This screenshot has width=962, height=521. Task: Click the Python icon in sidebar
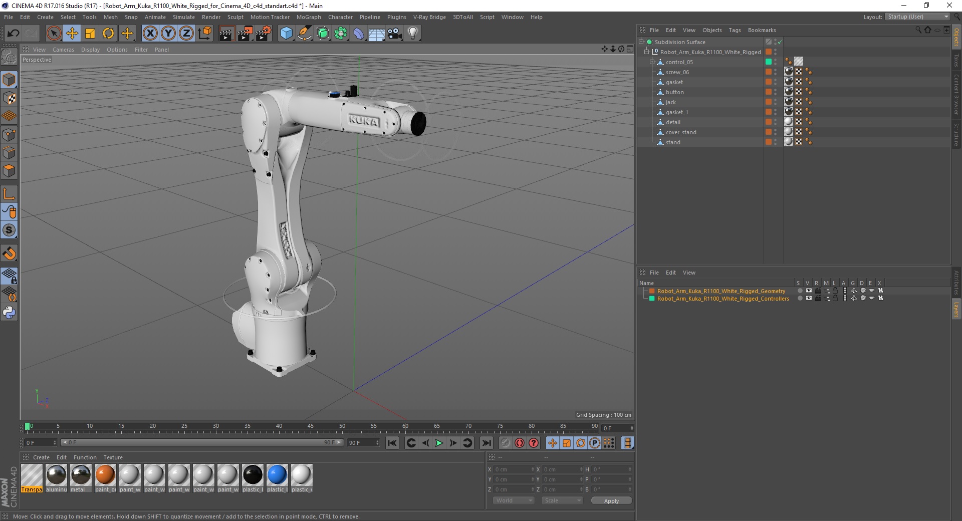point(9,313)
